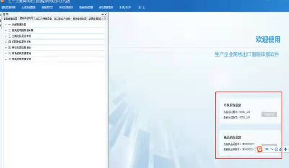The width and height of the screenshot is (289, 168).
Task: Click the wizard tab strip's left scroll arrow
Action: coord(103,18)
